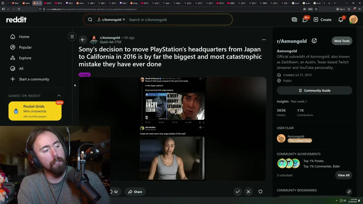Go to Popular in the sidebar
363x204 pixels.
[25, 47]
